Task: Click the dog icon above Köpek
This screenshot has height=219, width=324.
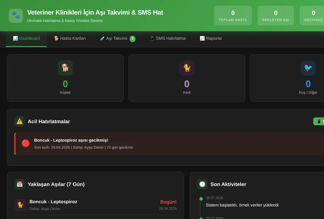Action: (x=65, y=68)
